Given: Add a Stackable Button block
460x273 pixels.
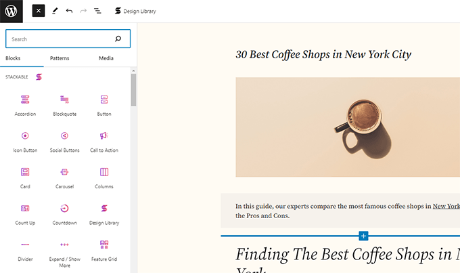Looking at the screenshot, I should click(104, 104).
